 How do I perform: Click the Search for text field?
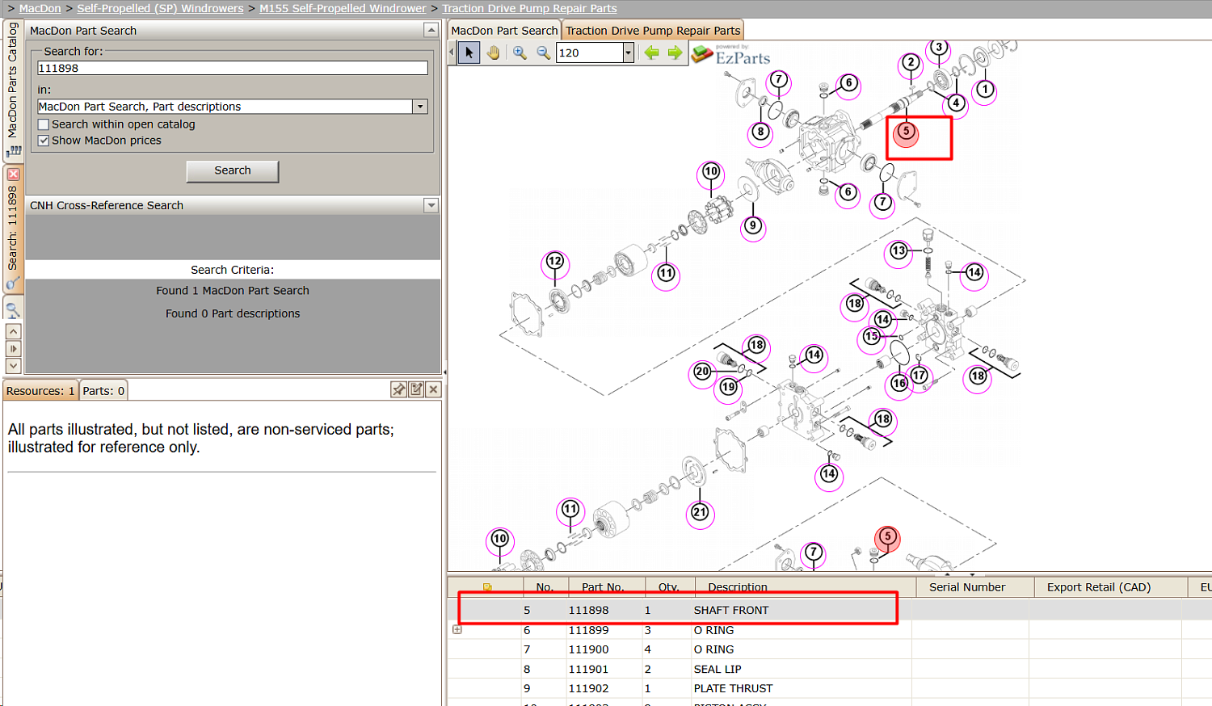click(233, 69)
